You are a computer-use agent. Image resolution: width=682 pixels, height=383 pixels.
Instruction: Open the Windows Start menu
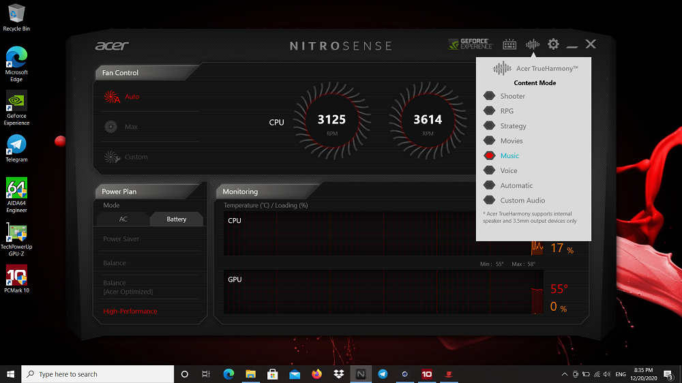[x=10, y=374]
